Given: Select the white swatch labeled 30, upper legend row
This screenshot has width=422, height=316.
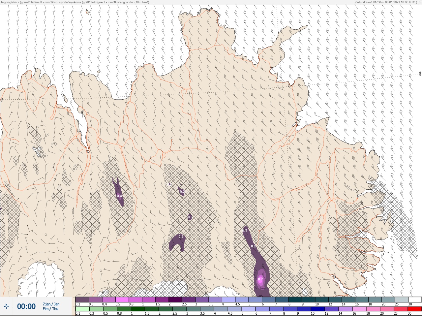Looking at the screenshot, I should coord(415,300).
